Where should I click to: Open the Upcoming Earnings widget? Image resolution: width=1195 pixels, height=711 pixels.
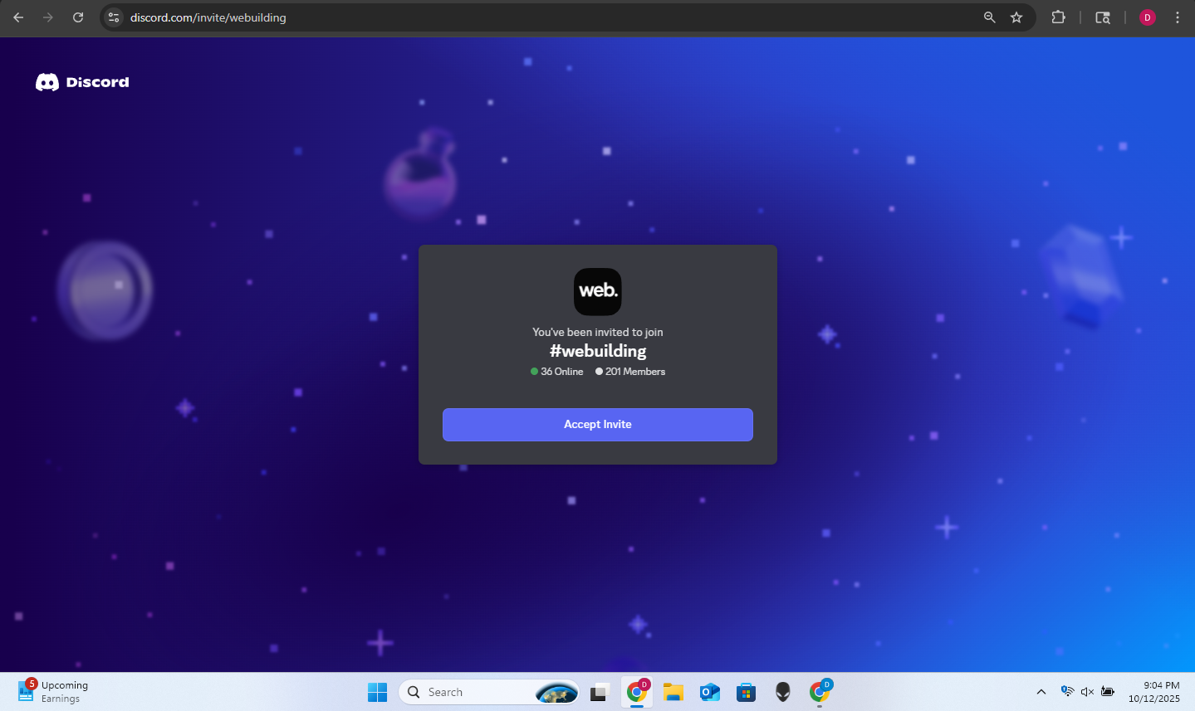click(53, 692)
